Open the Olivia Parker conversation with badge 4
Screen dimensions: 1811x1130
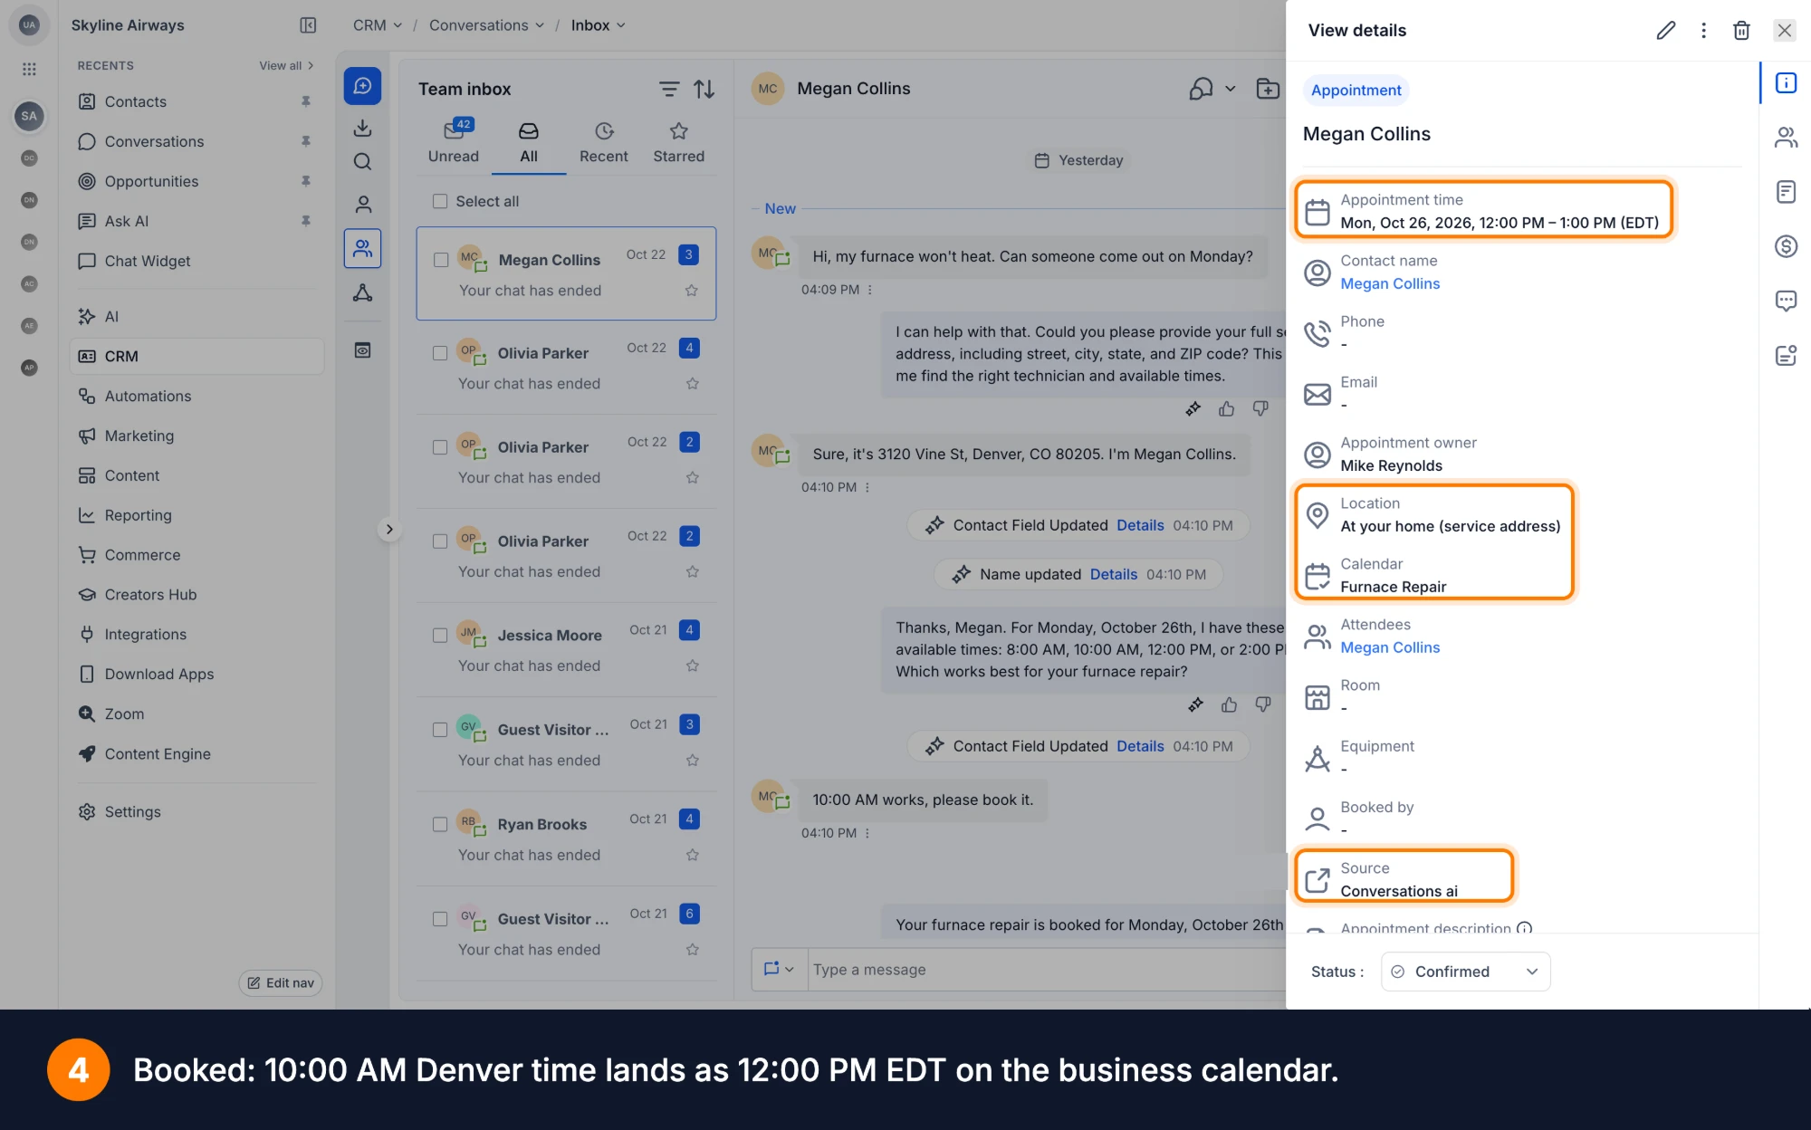(566, 368)
